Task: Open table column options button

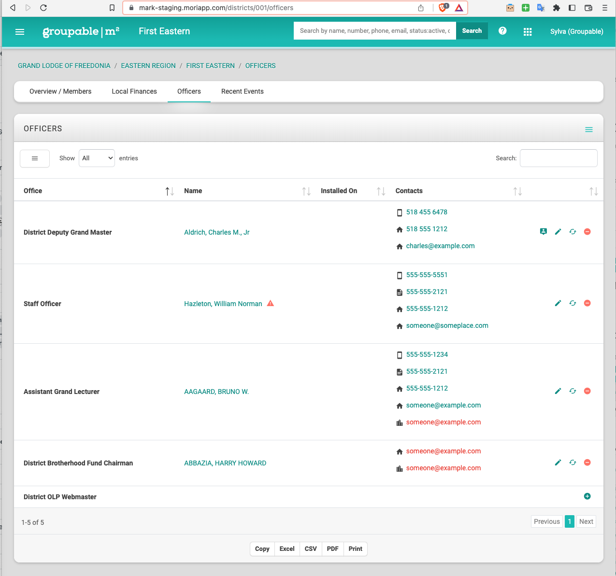Action: click(x=35, y=158)
